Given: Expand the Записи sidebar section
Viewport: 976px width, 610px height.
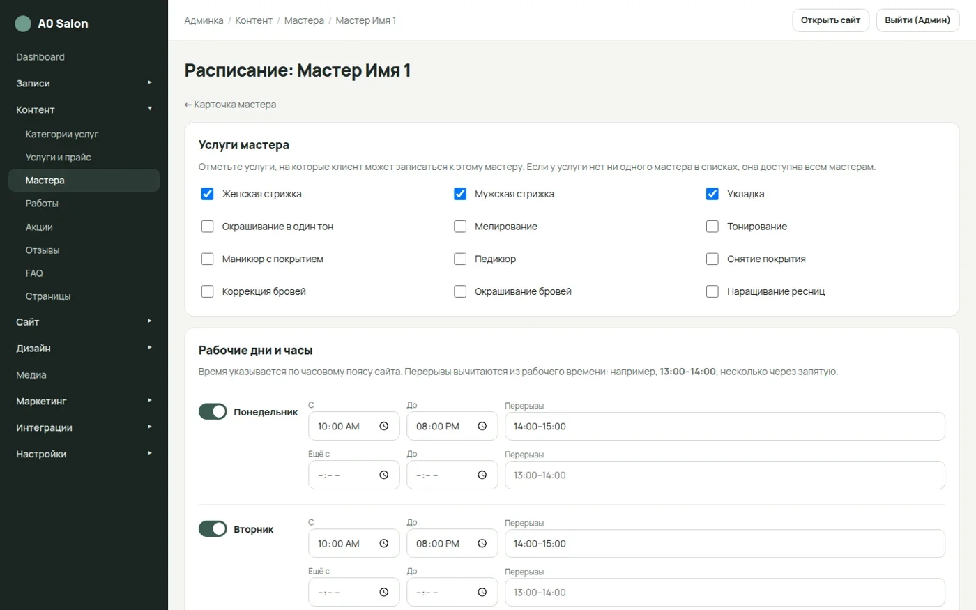Looking at the screenshot, I should pos(84,83).
